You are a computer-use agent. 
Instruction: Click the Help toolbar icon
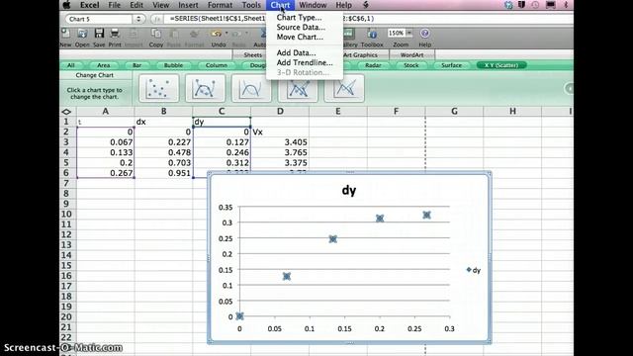pyautogui.click(x=424, y=34)
